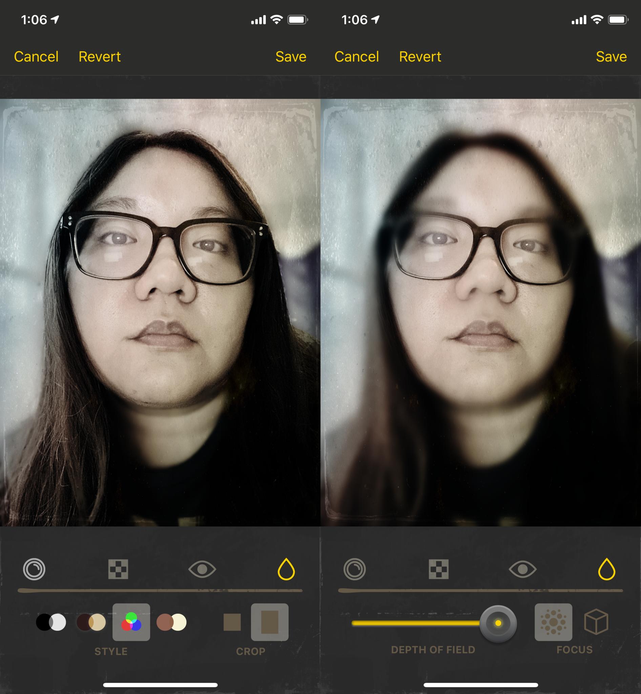Tap the right screen Wi-Fi icon
The image size is (641, 694).
pos(597,19)
